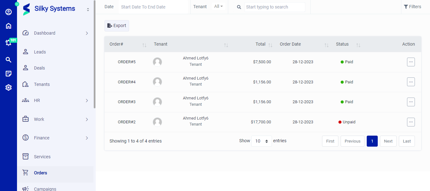This screenshot has width=430, height=191.
Task: Go to the home icon
Action: coord(8,26)
